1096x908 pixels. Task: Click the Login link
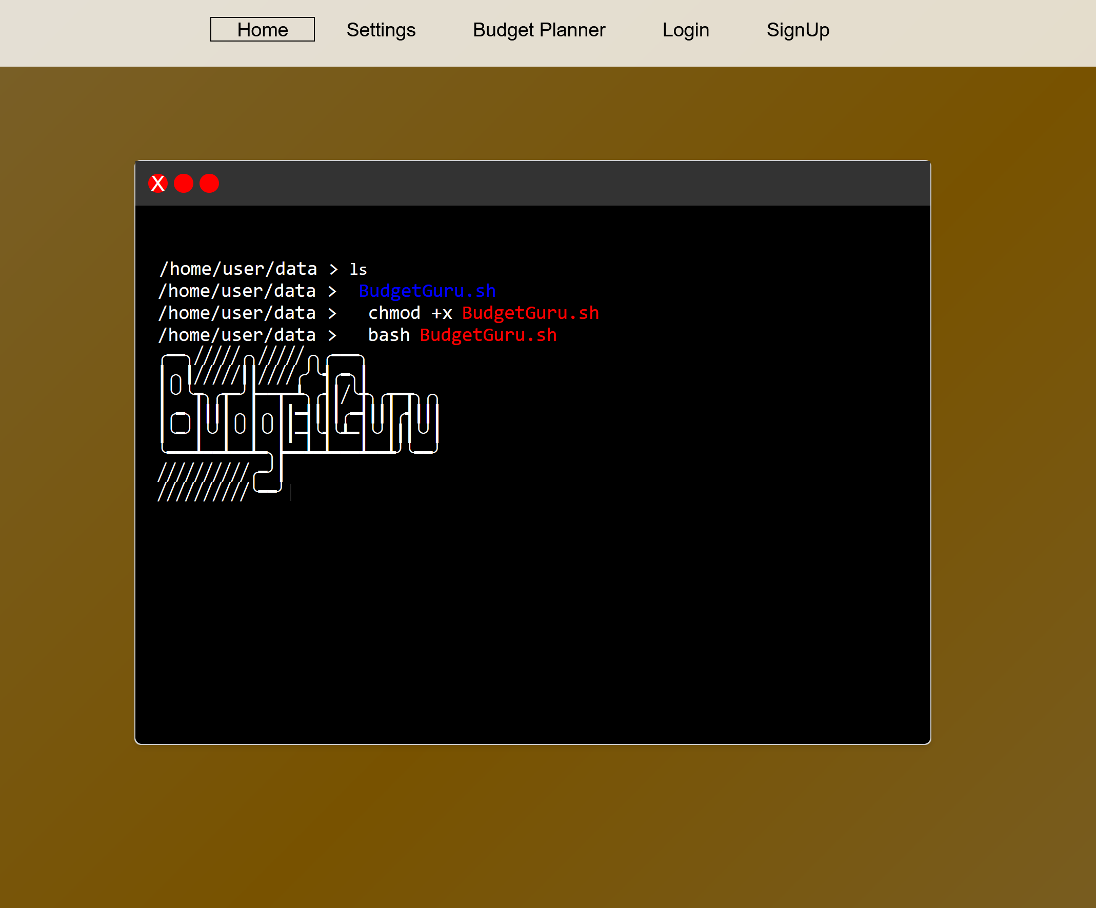685,30
